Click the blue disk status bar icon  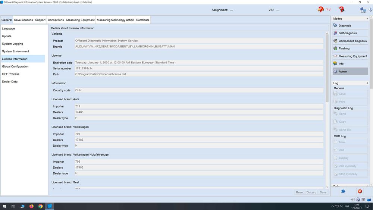[369, 200]
